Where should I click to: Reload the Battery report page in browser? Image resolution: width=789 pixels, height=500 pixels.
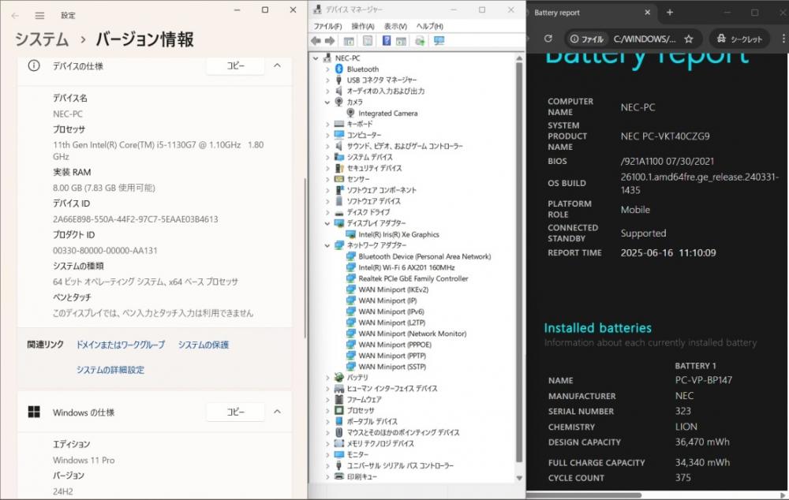548,39
